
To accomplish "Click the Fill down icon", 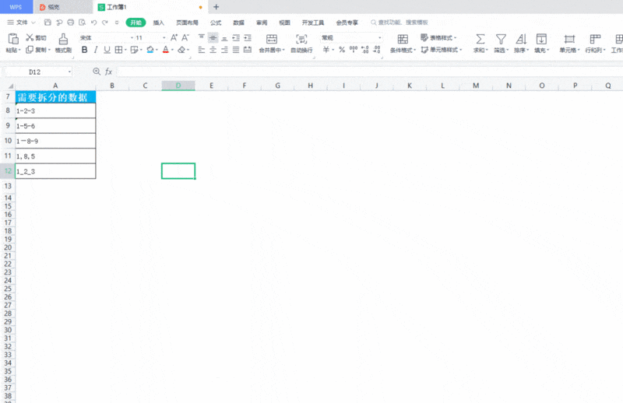I will pyautogui.click(x=541, y=39).
